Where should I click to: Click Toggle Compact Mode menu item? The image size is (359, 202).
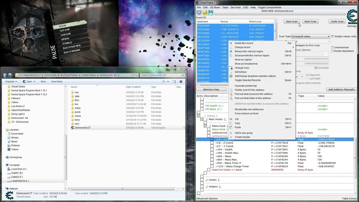click(x=270, y=8)
